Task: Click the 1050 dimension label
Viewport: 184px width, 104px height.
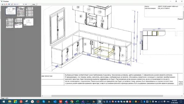Action: pyautogui.click(x=89, y=55)
